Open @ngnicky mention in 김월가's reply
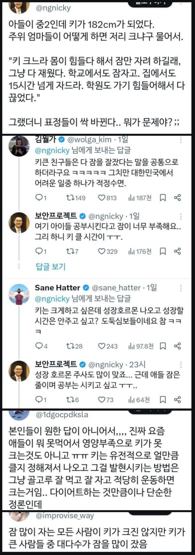The height and width of the screenshot is (555, 195). (x=52, y=150)
